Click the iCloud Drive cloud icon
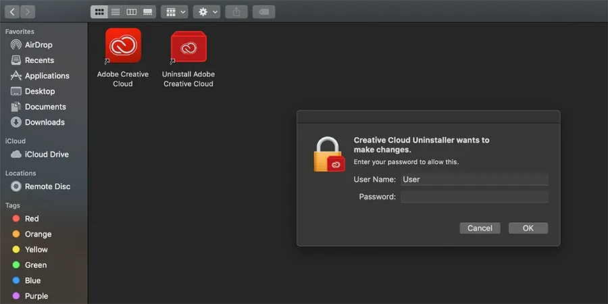 [16, 154]
